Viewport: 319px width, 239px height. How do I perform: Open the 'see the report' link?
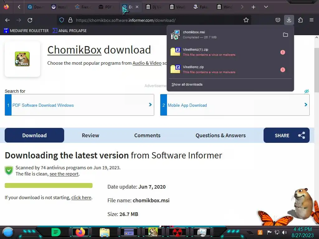(x=64, y=174)
